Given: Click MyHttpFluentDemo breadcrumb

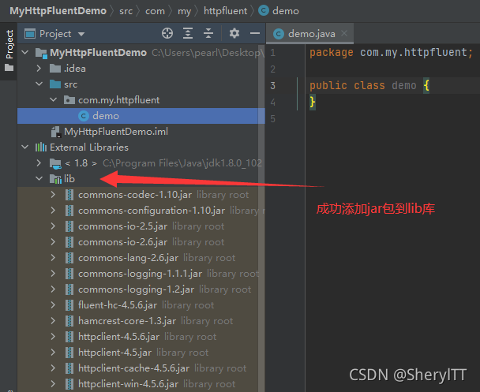Looking at the screenshot, I should point(58,11).
